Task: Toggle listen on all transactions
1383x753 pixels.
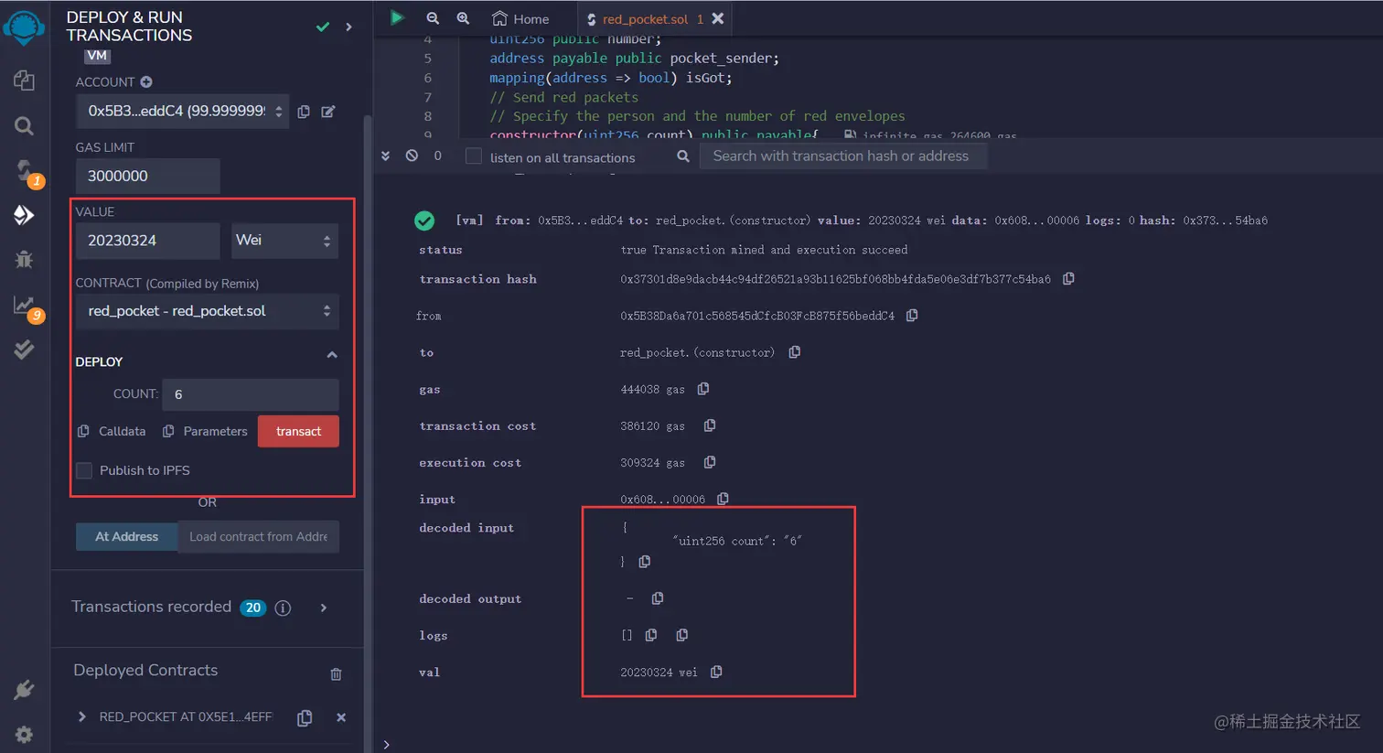Action: [473, 156]
